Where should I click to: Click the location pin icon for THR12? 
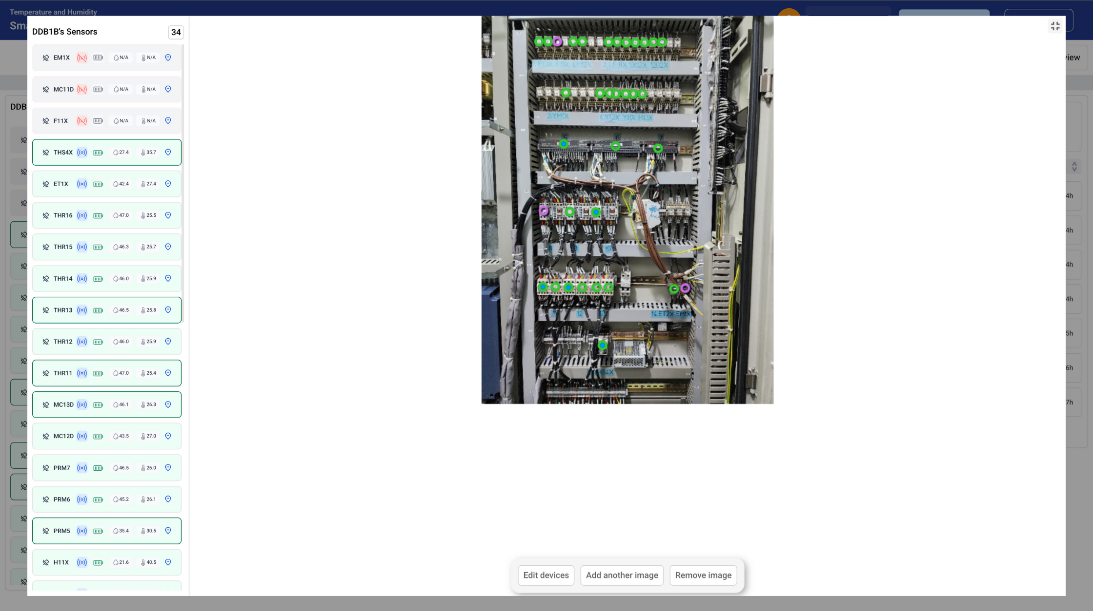tap(168, 342)
